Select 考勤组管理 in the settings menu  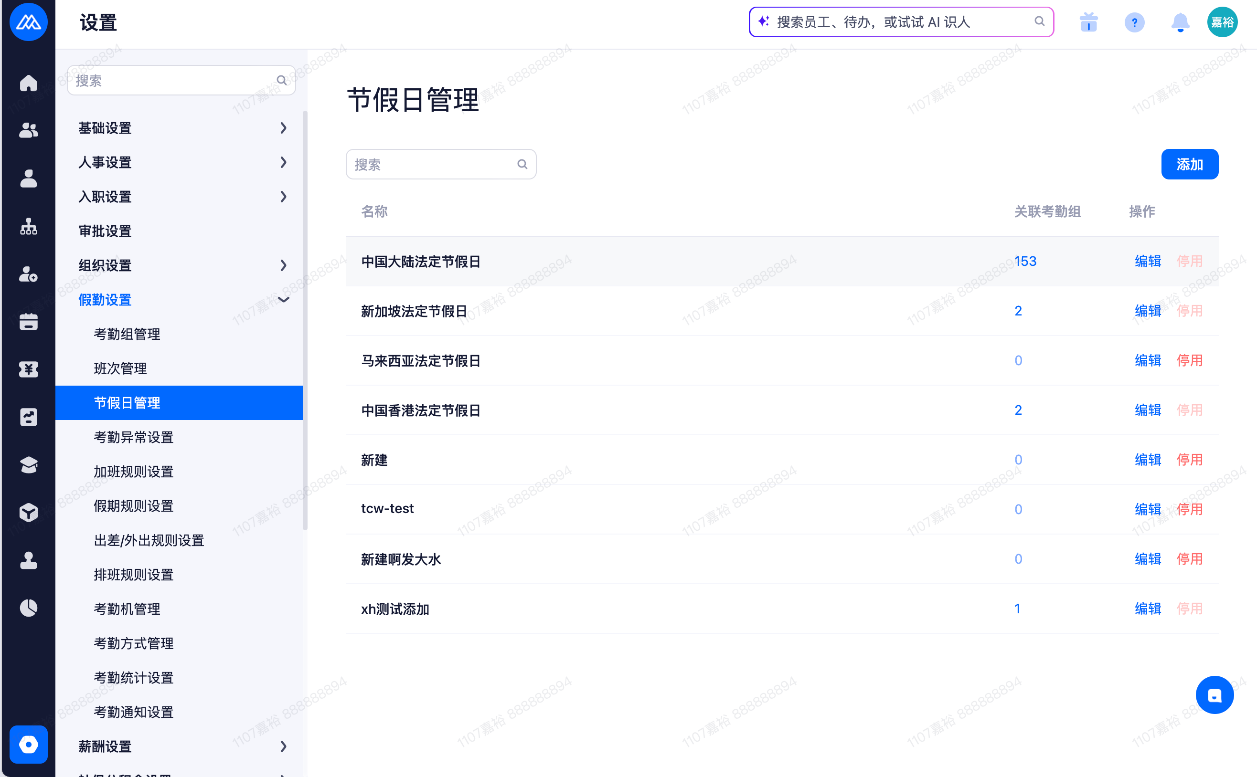[127, 334]
